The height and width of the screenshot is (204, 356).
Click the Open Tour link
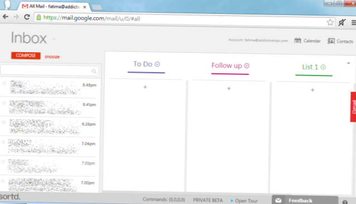click(x=246, y=201)
